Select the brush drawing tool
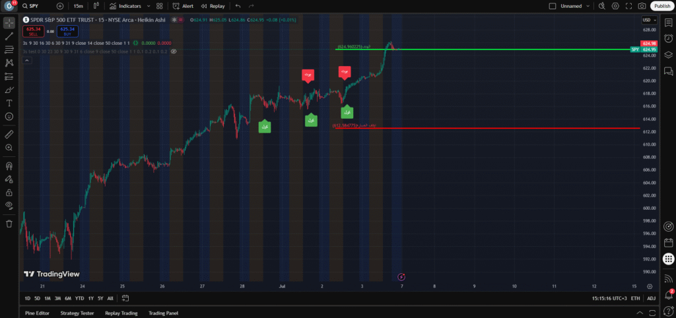The width and height of the screenshot is (676, 318). click(9, 90)
